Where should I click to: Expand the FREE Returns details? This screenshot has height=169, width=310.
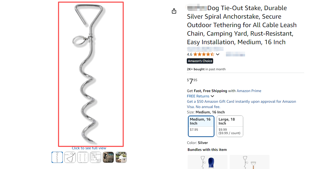[212, 96]
